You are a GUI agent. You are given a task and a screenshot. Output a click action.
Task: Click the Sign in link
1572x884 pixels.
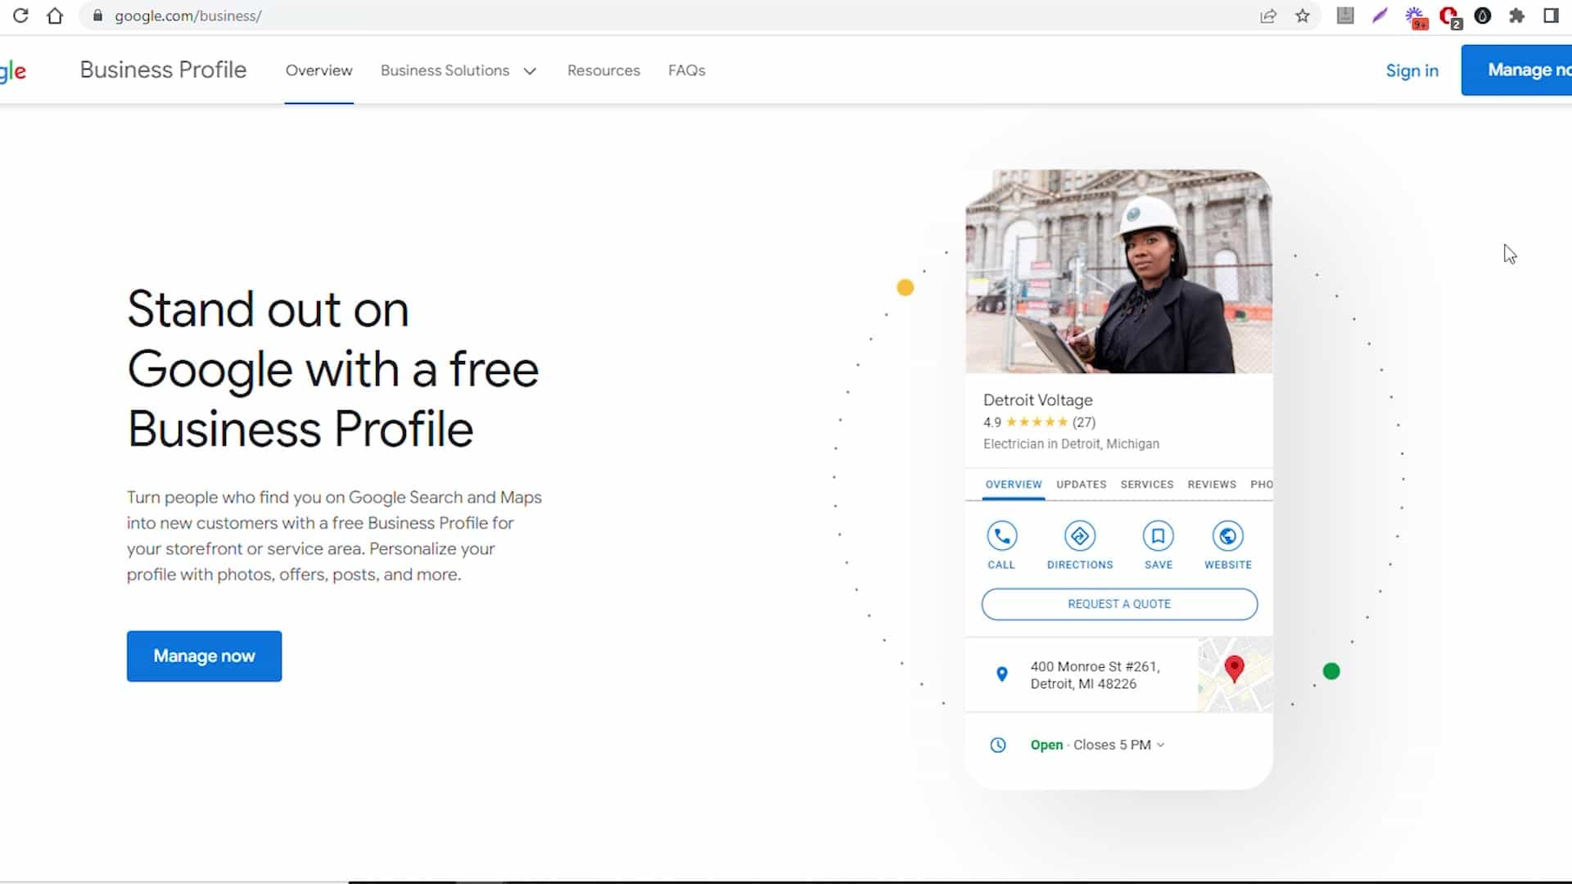pyautogui.click(x=1412, y=70)
